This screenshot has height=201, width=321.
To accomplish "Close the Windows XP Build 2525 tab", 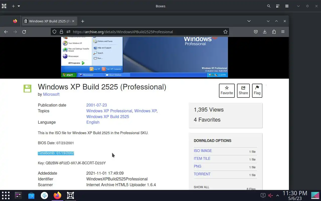I will point(73,21).
